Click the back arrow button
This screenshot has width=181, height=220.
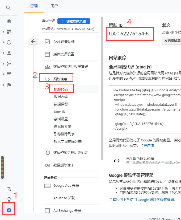pyautogui.click(x=33, y=41)
